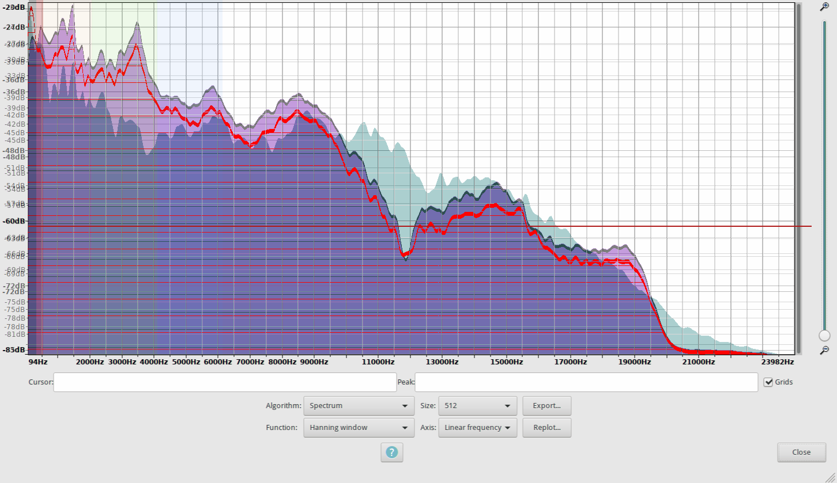Click the Grids label text

(x=784, y=382)
